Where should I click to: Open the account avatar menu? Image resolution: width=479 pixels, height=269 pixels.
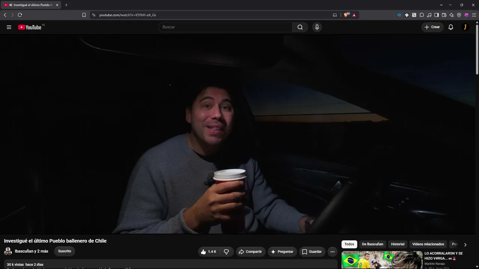click(465, 27)
